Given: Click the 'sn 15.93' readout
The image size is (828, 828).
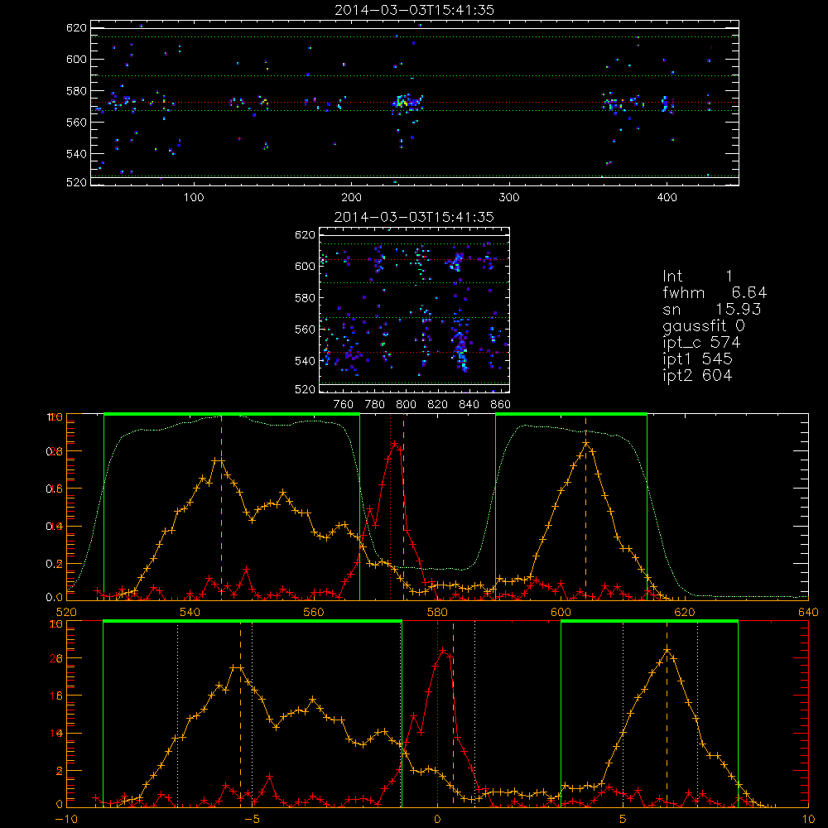Looking at the screenshot, I should point(712,309).
